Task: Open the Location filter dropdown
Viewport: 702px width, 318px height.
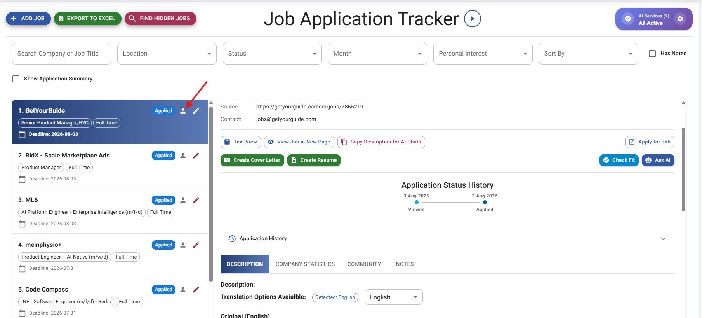Action: [x=167, y=54]
